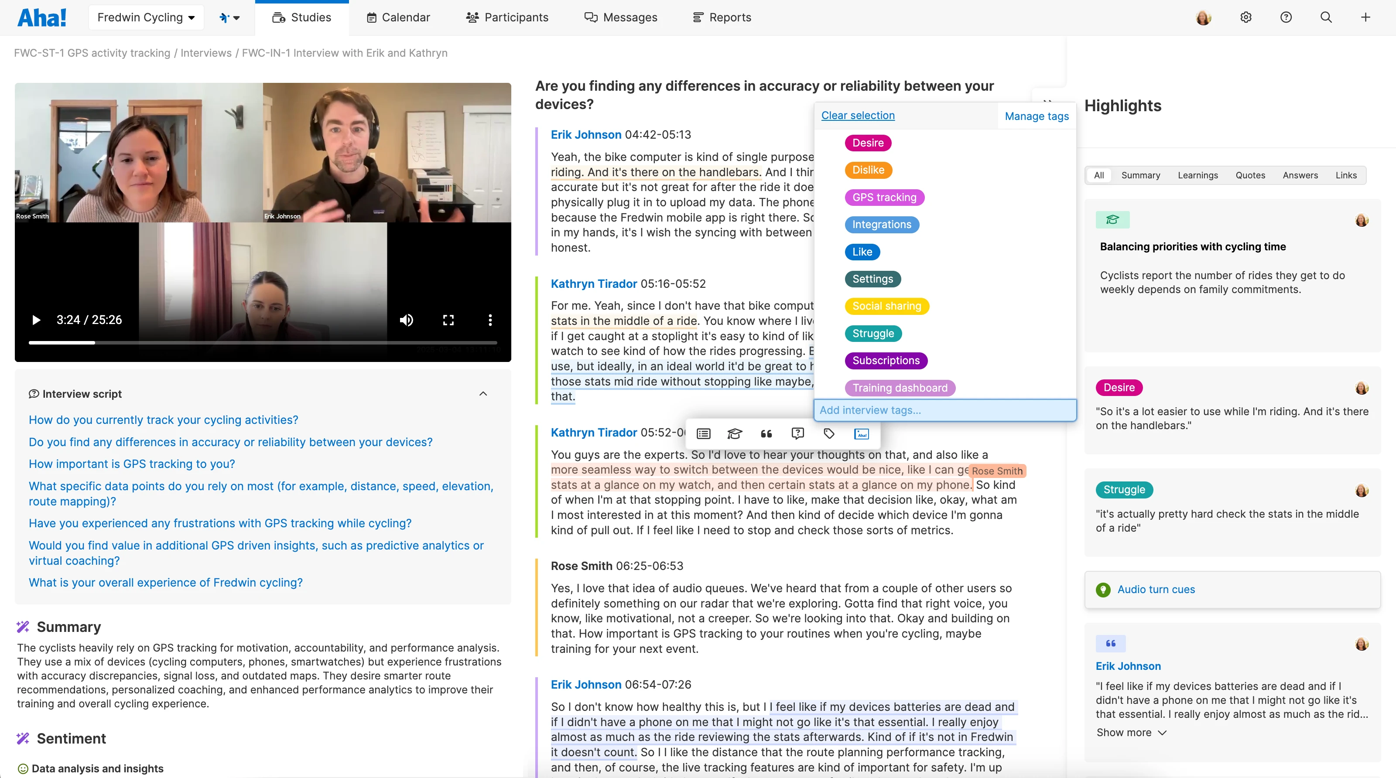This screenshot has width=1396, height=778.
Task: Click the Aha! record link icon in toolbar
Action: pos(861,433)
